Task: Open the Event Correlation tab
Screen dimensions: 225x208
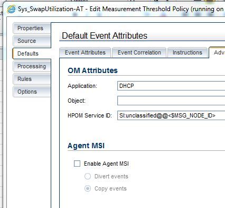Action: (139, 52)
